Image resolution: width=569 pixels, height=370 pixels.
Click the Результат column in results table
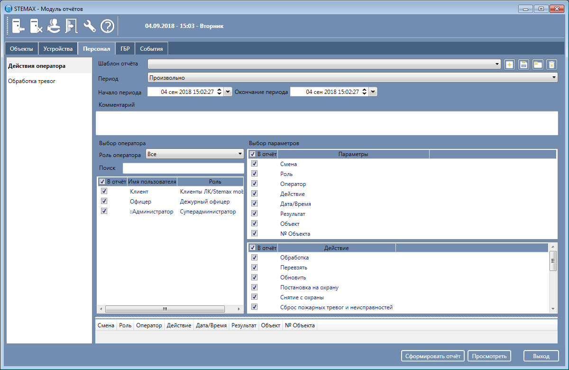tap(244, 325)
